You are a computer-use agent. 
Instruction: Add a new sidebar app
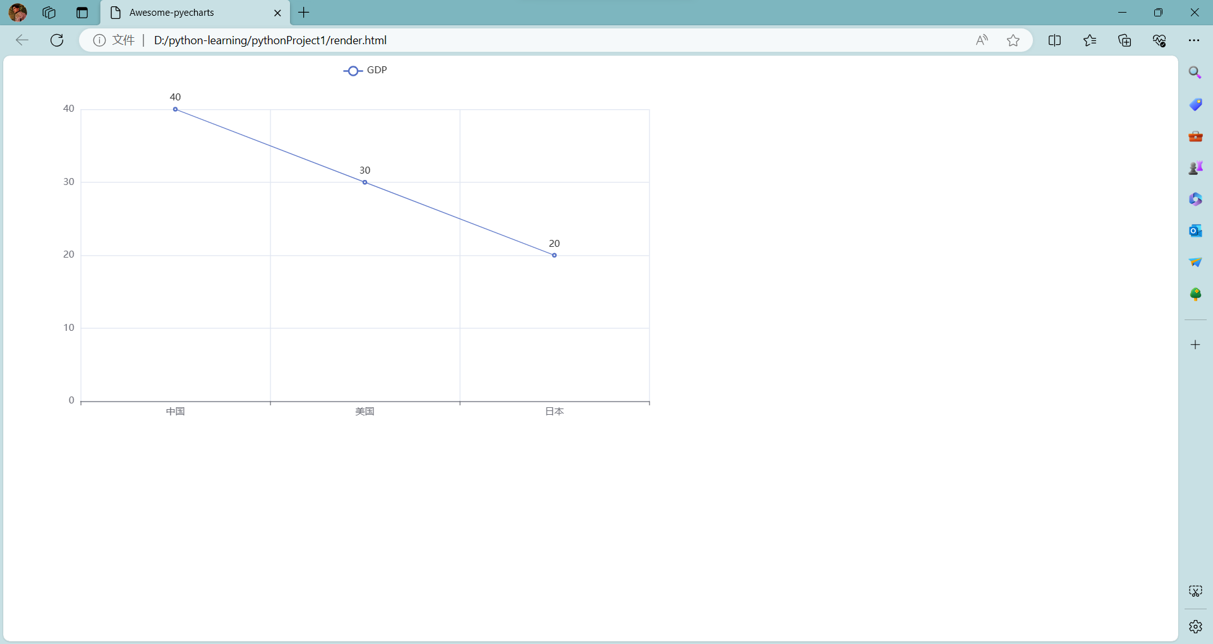(1195, 345)
